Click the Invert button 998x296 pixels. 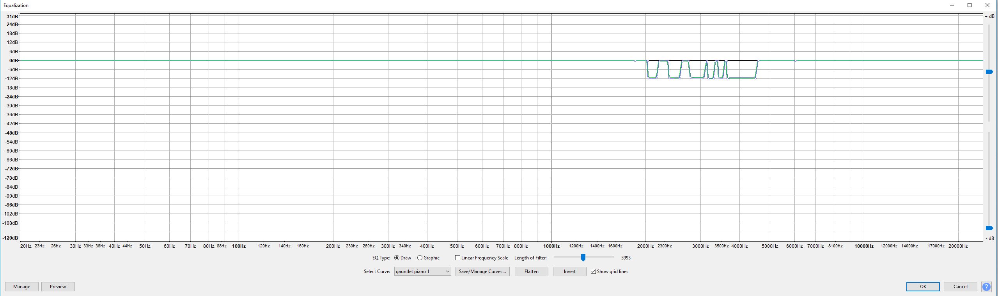[569, 271]
